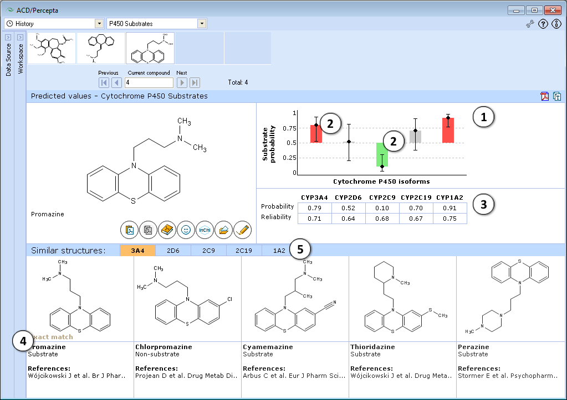Select the first history thumbnail structure

52,48
